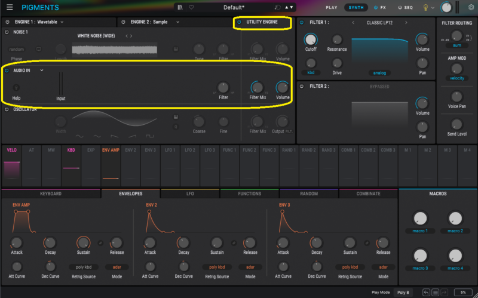Click the preset compare icon
Screen dimensions: 478x298
(277, 7)
